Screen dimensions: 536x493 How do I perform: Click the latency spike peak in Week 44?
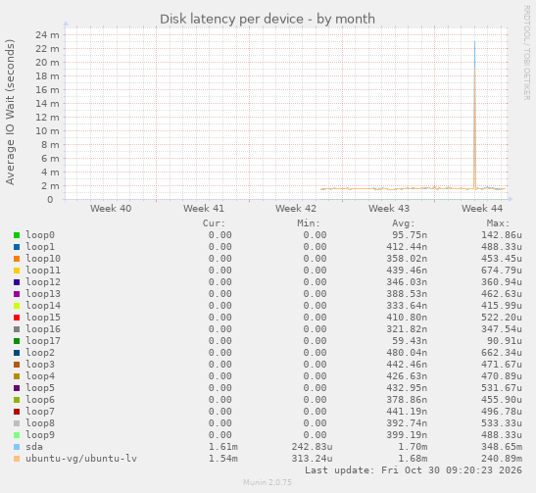[474, 42]
